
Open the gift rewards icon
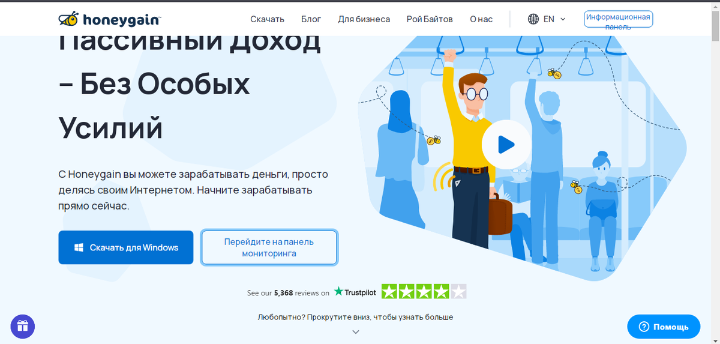point(23,327)
